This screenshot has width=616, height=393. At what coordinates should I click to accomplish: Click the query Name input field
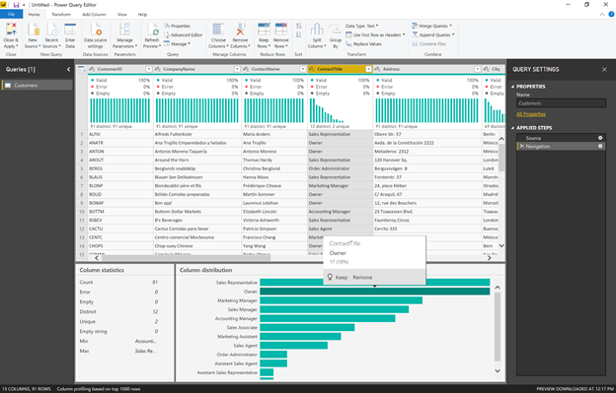tap(561, 103)
